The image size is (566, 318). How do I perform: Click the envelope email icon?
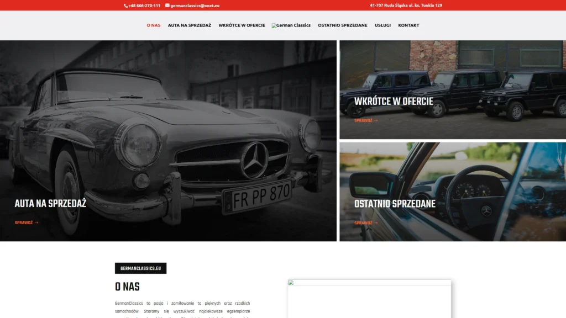167,6
